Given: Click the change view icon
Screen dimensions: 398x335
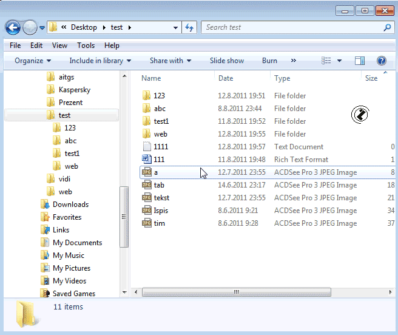Looking at the screenshot, I should pos(326,61).
